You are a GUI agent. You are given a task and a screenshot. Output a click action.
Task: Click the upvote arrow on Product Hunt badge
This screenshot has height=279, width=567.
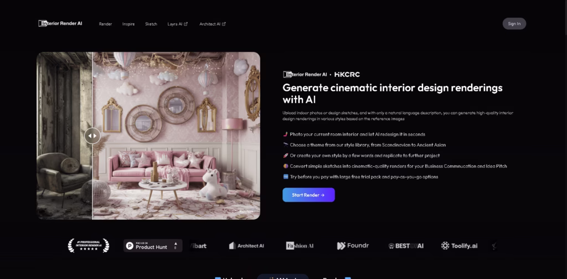(176, 244)
